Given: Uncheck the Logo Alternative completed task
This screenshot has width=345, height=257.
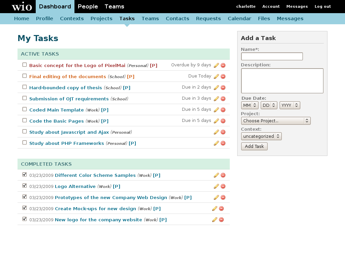Looking at the screenshot, I should tap(25, 186).
